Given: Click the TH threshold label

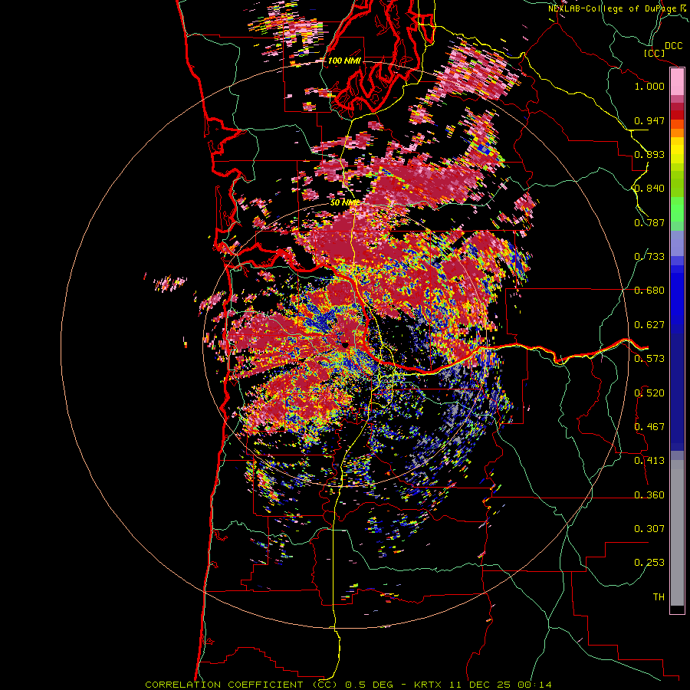Looking at the screenshot, I should 659,597.
